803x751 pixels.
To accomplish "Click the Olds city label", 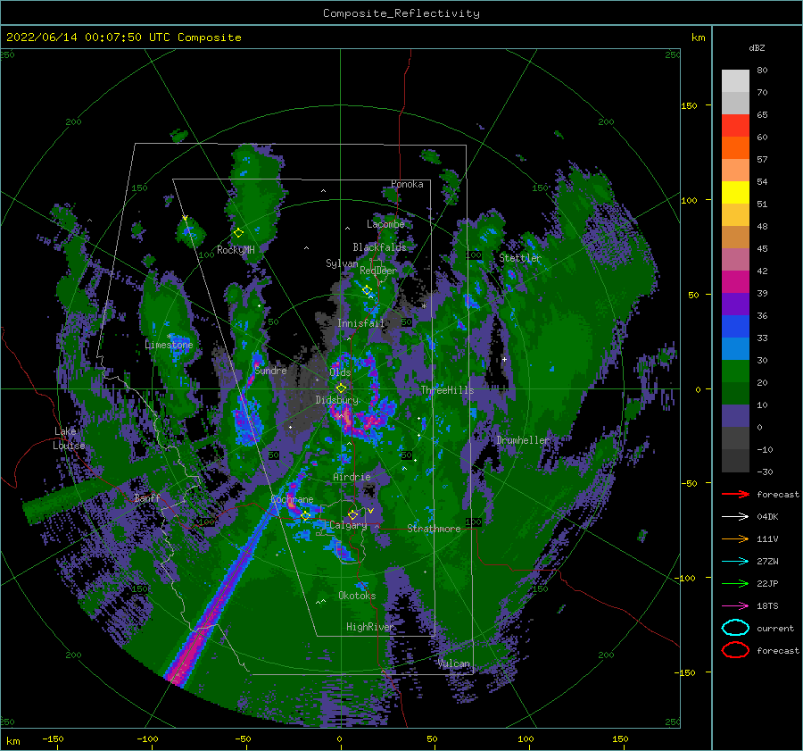I will (340, 372).
